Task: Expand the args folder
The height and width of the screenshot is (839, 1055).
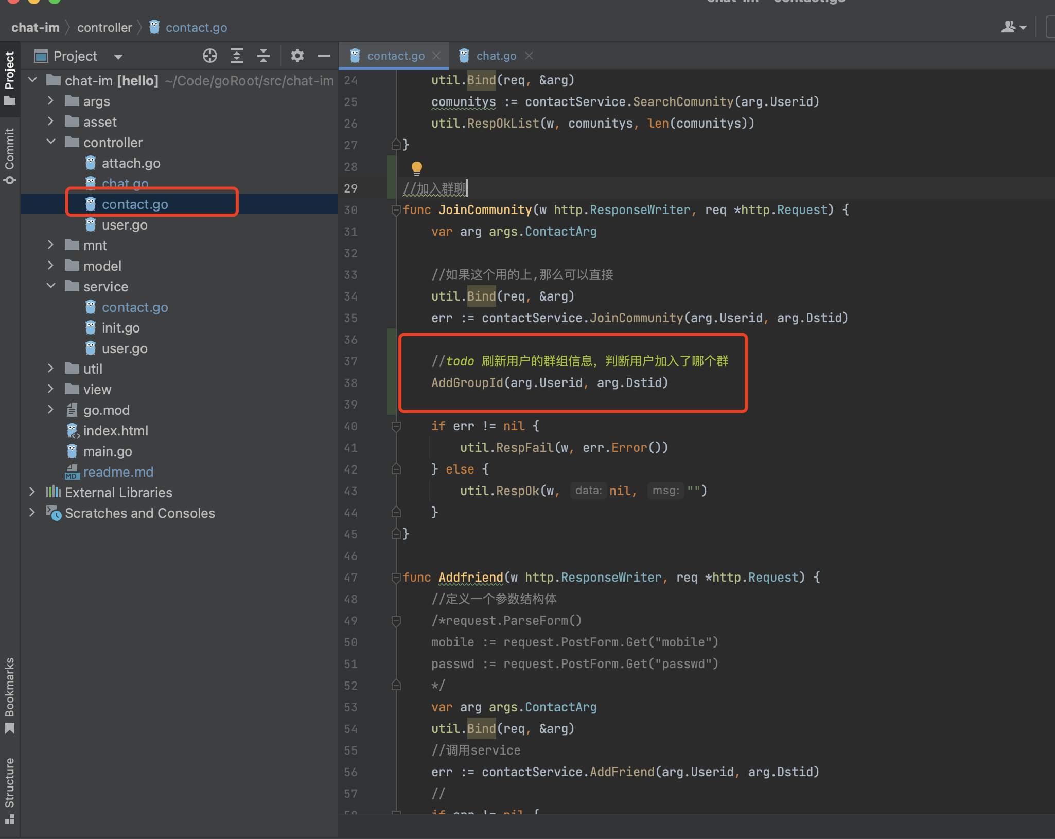Action: tap(50, 101)
